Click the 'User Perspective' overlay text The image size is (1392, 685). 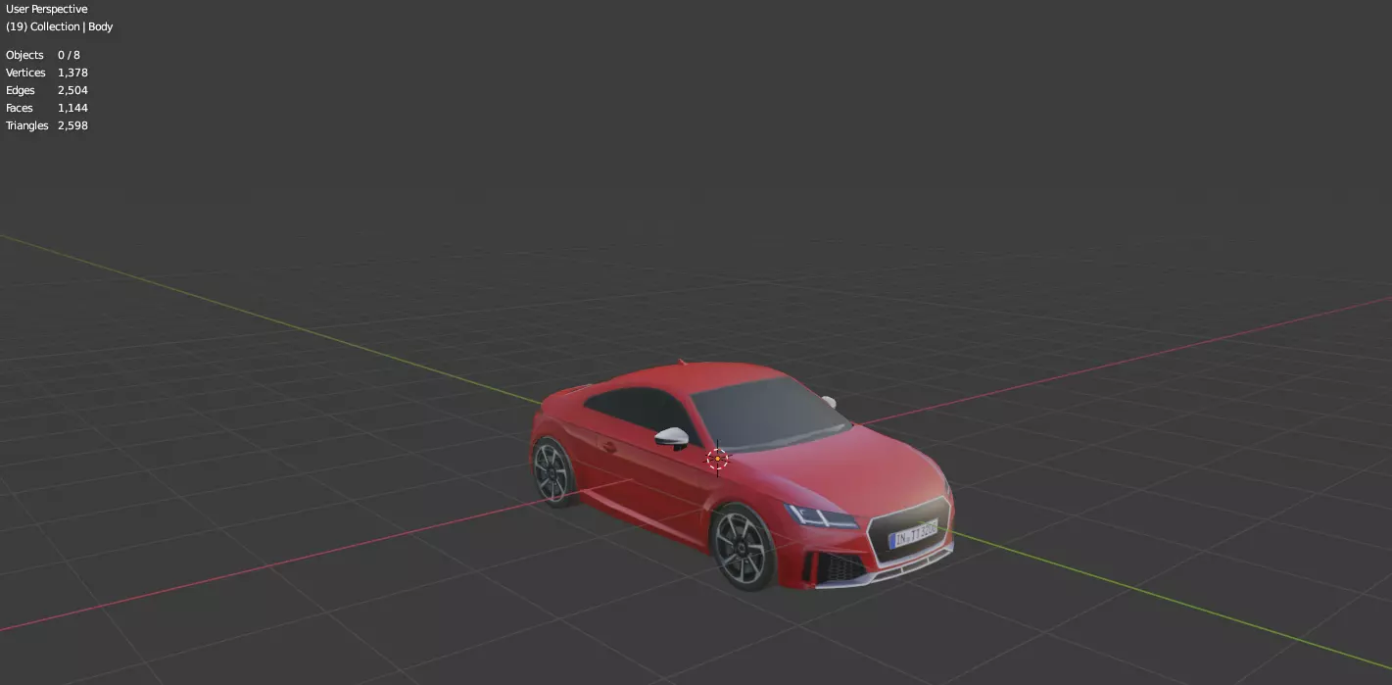click(47, 9)
